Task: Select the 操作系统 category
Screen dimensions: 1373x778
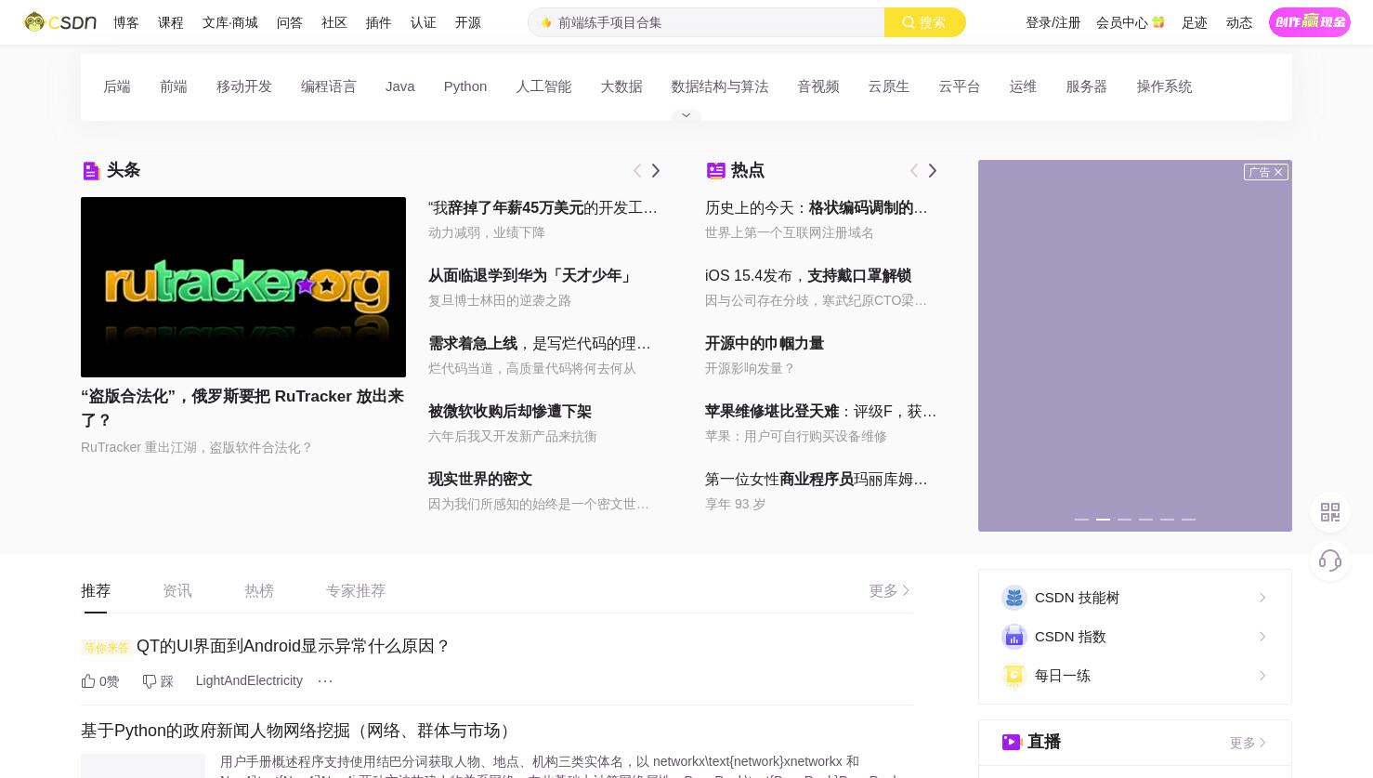Action: click(x=1164, y=86)
